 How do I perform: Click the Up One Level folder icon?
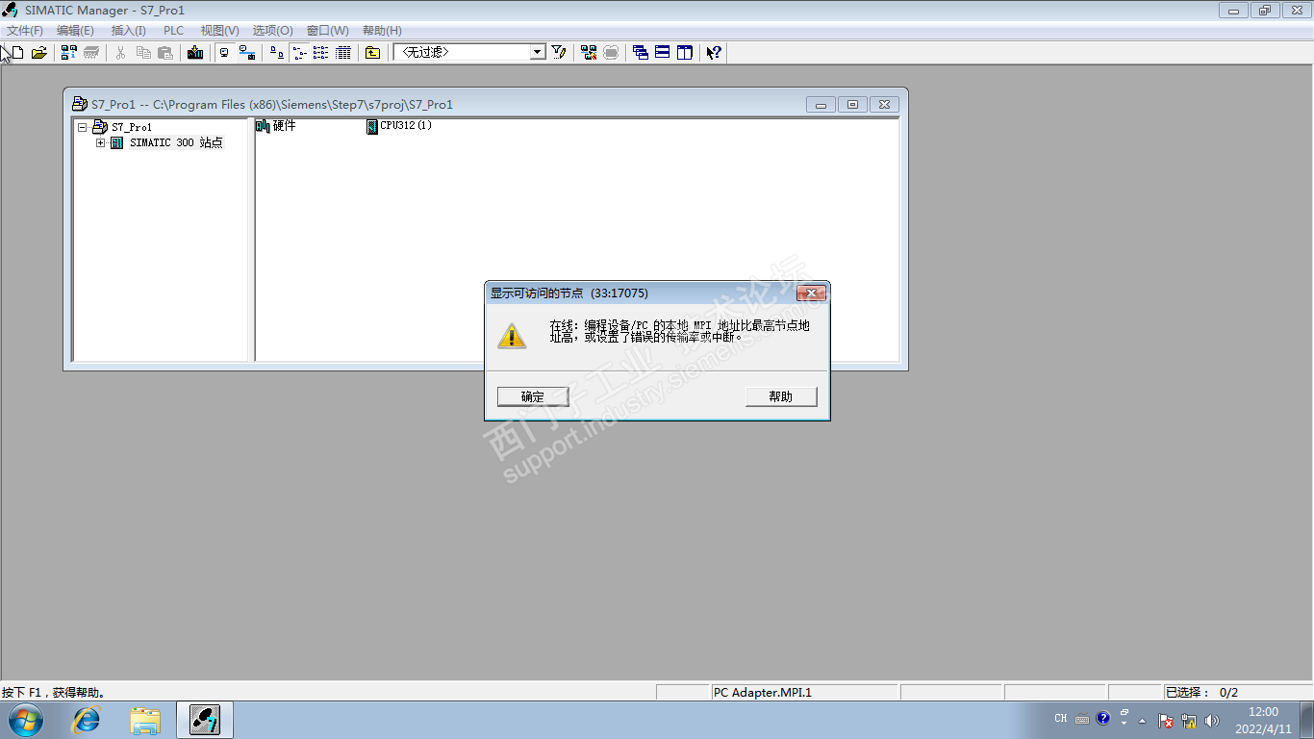[x=372, y=52]
